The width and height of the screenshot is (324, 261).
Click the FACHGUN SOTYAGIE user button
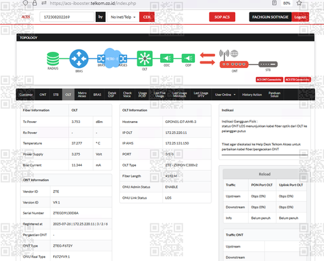click(x=270, y=17)
